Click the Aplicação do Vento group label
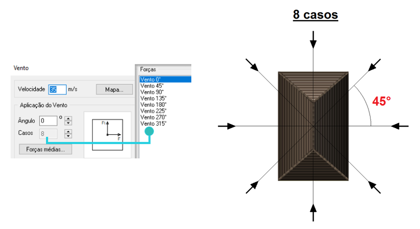This screenshot has height=229, width=420. tap(43, 105)
